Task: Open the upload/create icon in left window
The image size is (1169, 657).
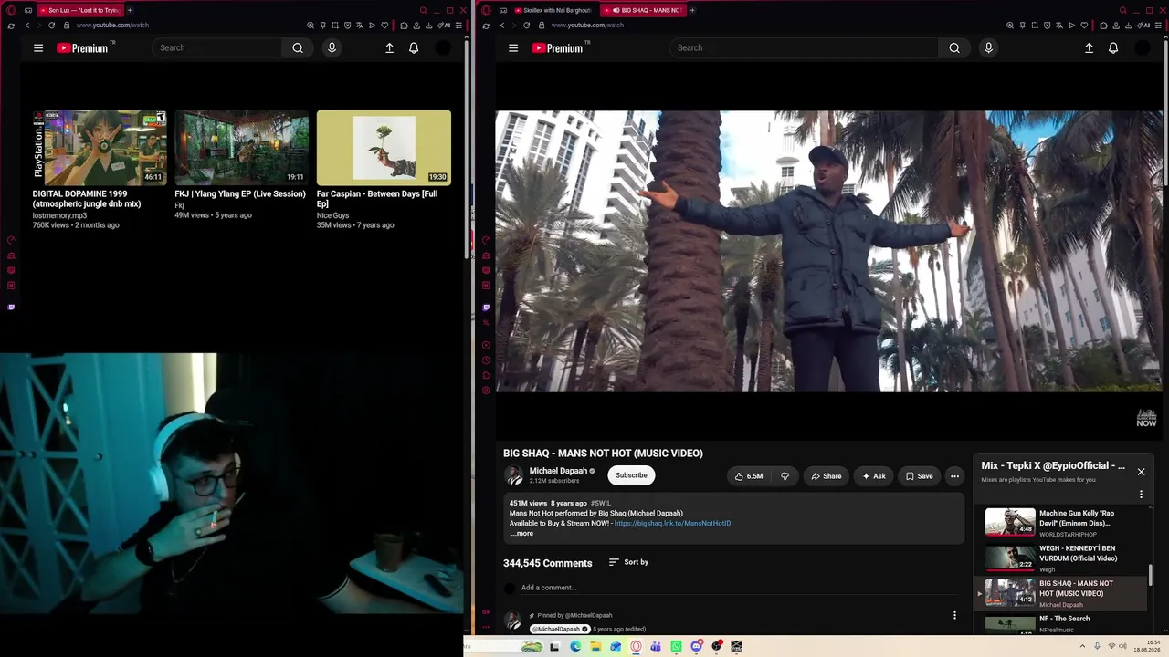Action: tap(389, 47)
